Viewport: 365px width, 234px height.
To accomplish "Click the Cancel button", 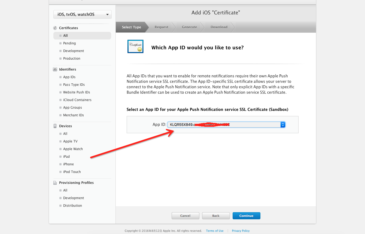I will pyautogui.click(x=185, y=216).
